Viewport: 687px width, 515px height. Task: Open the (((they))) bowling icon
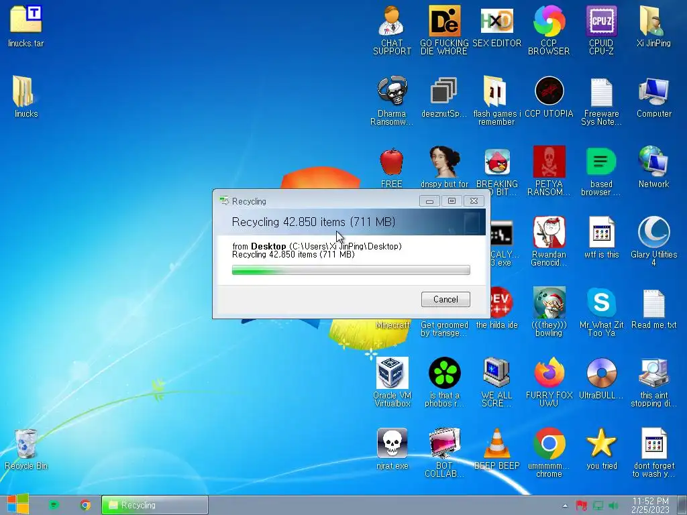coord(549,312)
